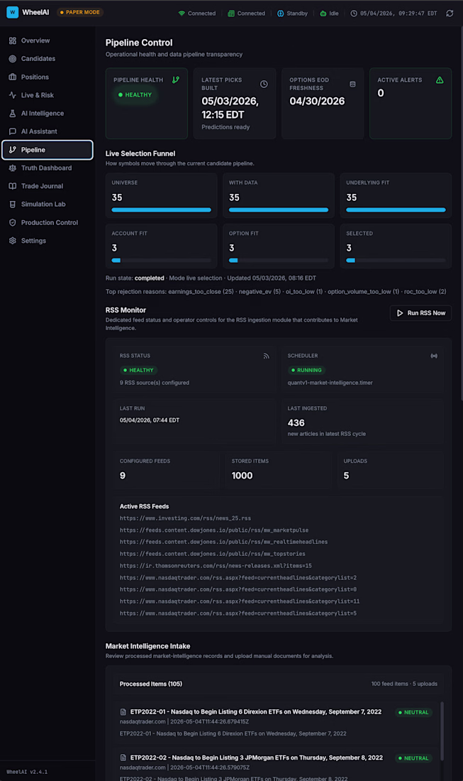
Task: Click the refresh icon in top bar
Action: (450, 13)
